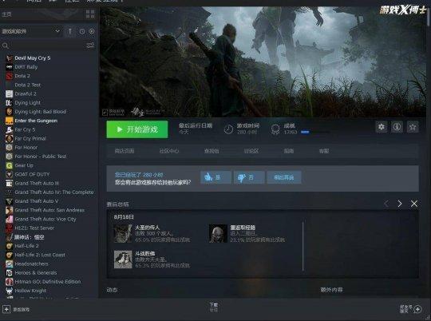Select Grand Theft Auto: San Andreas
This screenshot has width=431, height=321.
pos(49,210)
